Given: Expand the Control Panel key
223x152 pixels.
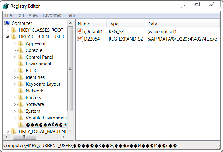Looking at the screenshot, I should pyautogui.click(x=15, y=57).
